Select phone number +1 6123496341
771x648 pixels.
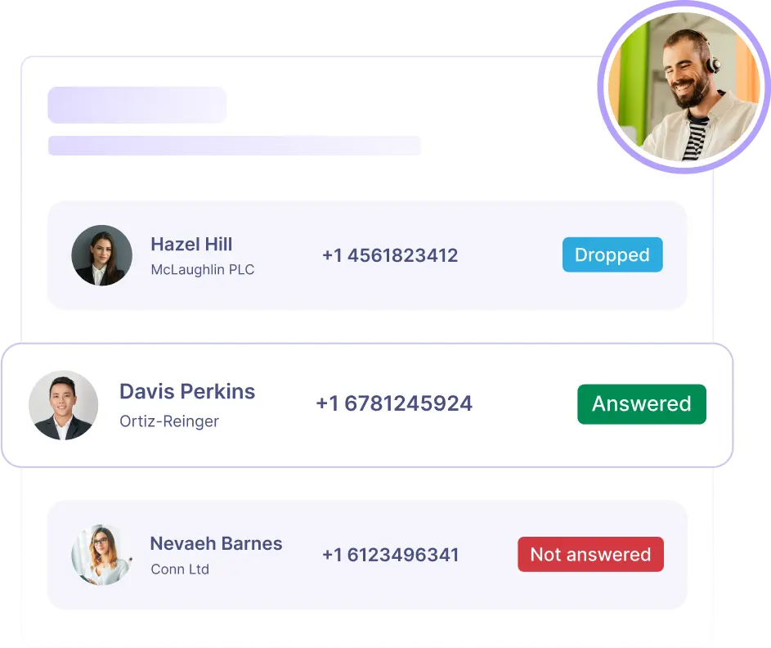coord(391,555)
